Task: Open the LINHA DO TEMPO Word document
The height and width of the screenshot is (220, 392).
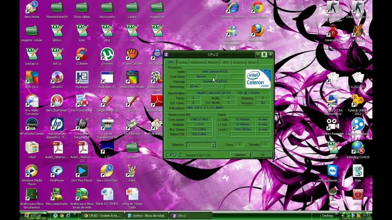Action: (x=107, y=197)
